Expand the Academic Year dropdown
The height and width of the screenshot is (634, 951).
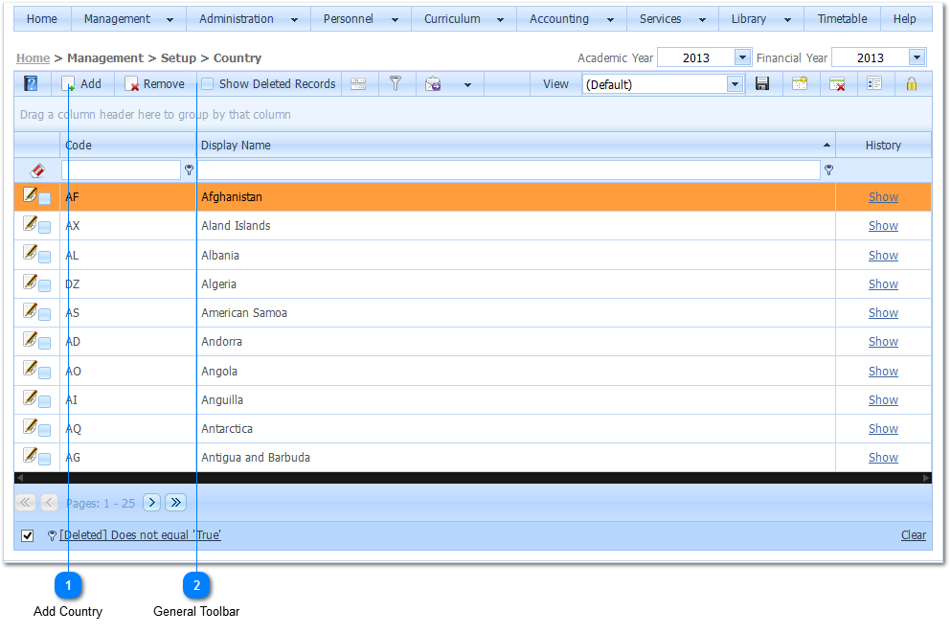(742, 57)
